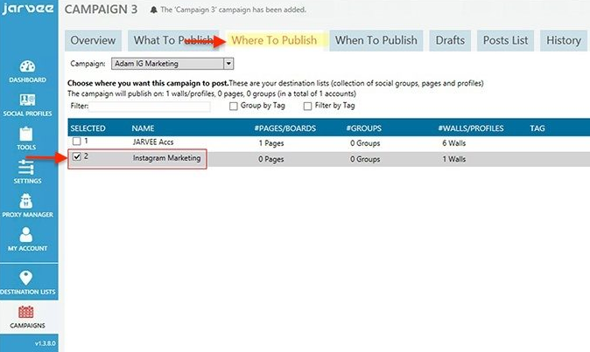The height and width of the screenshot is (352, 590).
Task: Sort by SELECTED column header
Action: point(88,128)
